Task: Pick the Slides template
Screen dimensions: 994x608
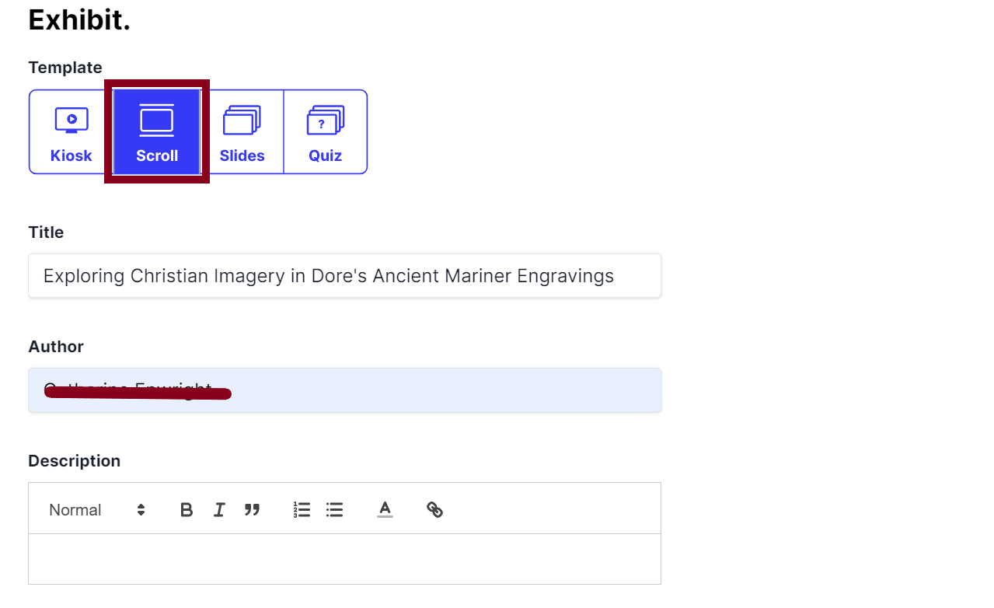Action: click(x=242, y=132)
